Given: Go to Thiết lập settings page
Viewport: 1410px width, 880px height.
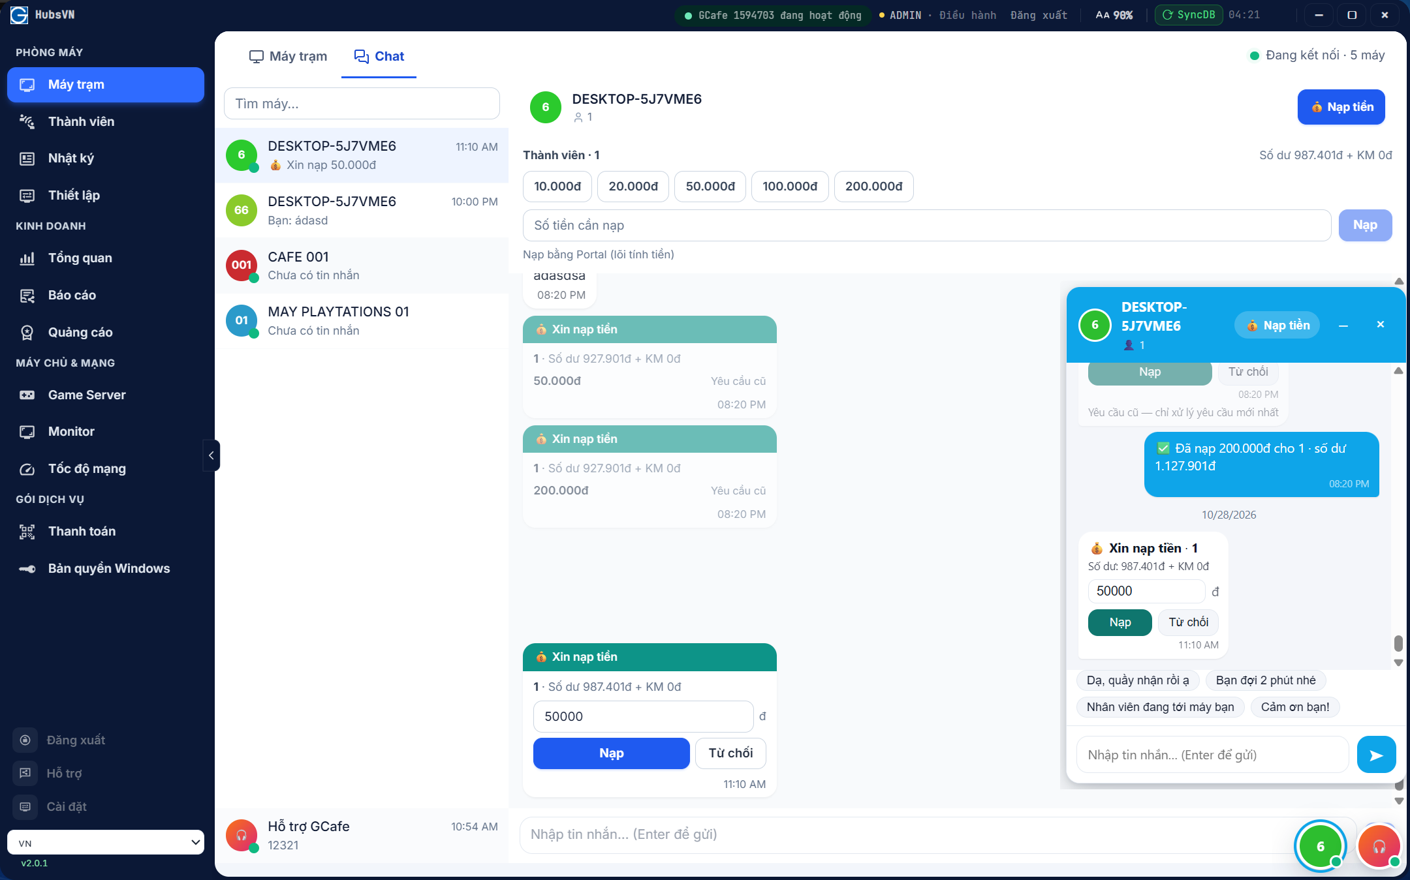Looking at the screenshot, I should click(105, 195).
